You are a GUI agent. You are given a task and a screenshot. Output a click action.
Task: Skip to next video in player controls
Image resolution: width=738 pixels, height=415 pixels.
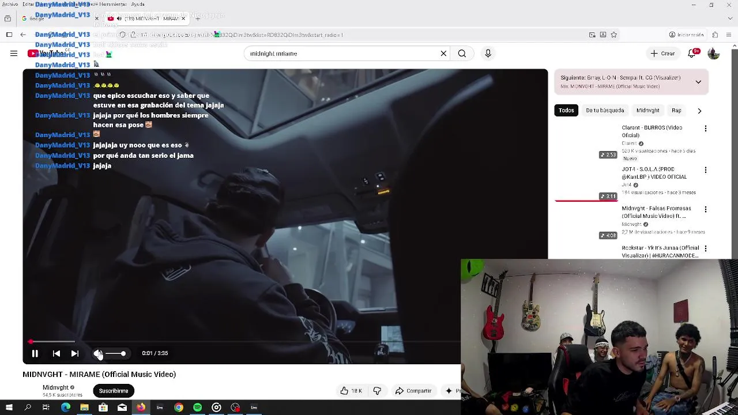(x=75, y=353)
